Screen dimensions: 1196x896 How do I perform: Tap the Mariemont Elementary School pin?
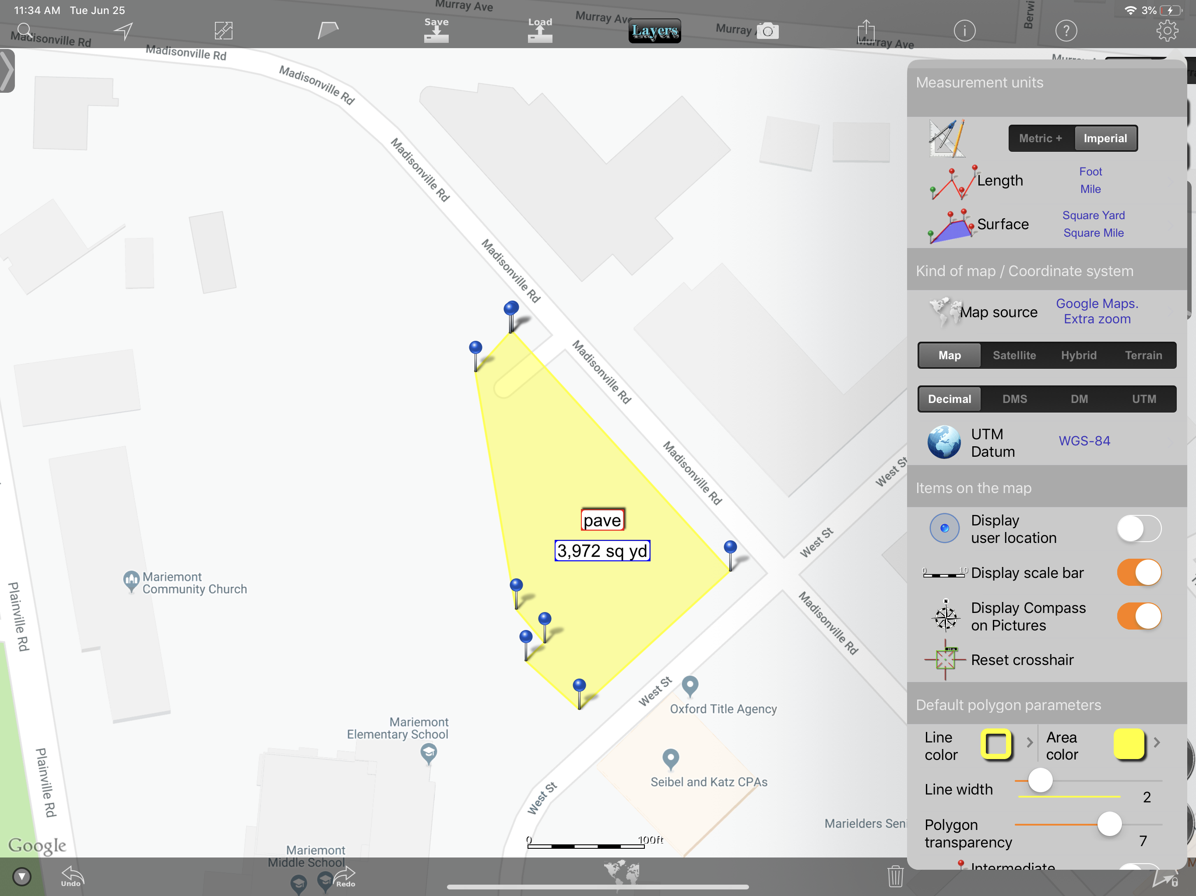pyautogui.click(x=429, y=754)
